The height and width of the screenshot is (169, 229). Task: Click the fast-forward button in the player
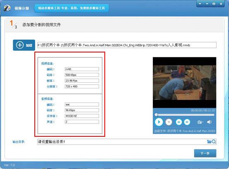187,122
